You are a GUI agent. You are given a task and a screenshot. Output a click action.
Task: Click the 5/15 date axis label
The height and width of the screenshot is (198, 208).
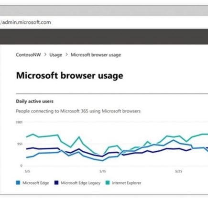[x=103, y=171]
